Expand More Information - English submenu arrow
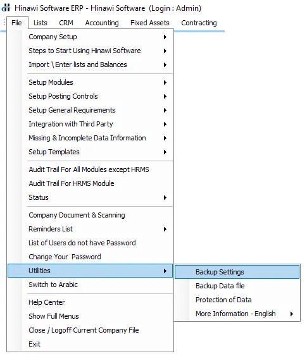Image resolution: width=307 pixels, height=356 pixels. (292, 314)
